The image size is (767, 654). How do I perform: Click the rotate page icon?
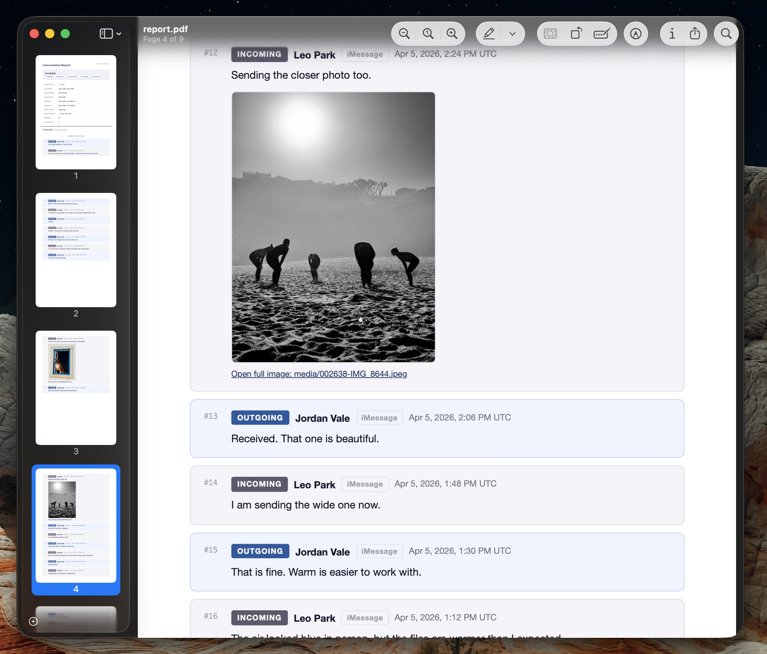[x=576, y=34]
